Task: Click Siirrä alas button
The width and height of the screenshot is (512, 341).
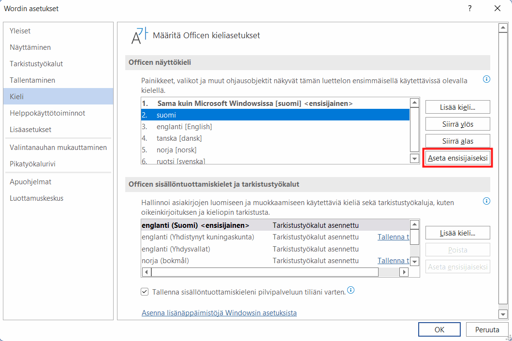Action: [457, 141]
